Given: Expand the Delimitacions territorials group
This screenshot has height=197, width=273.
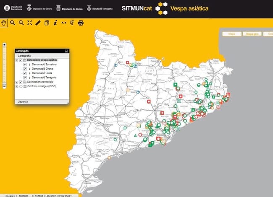Looking at the screenshot, I should pyautogui.click(x=17, y=82).
